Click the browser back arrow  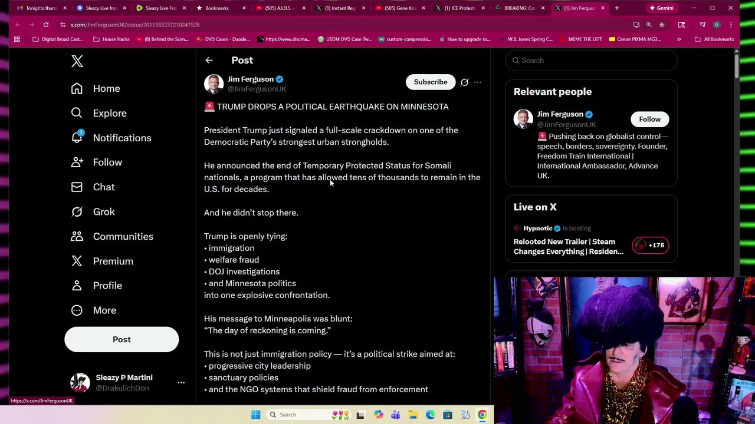click(18, 25)
